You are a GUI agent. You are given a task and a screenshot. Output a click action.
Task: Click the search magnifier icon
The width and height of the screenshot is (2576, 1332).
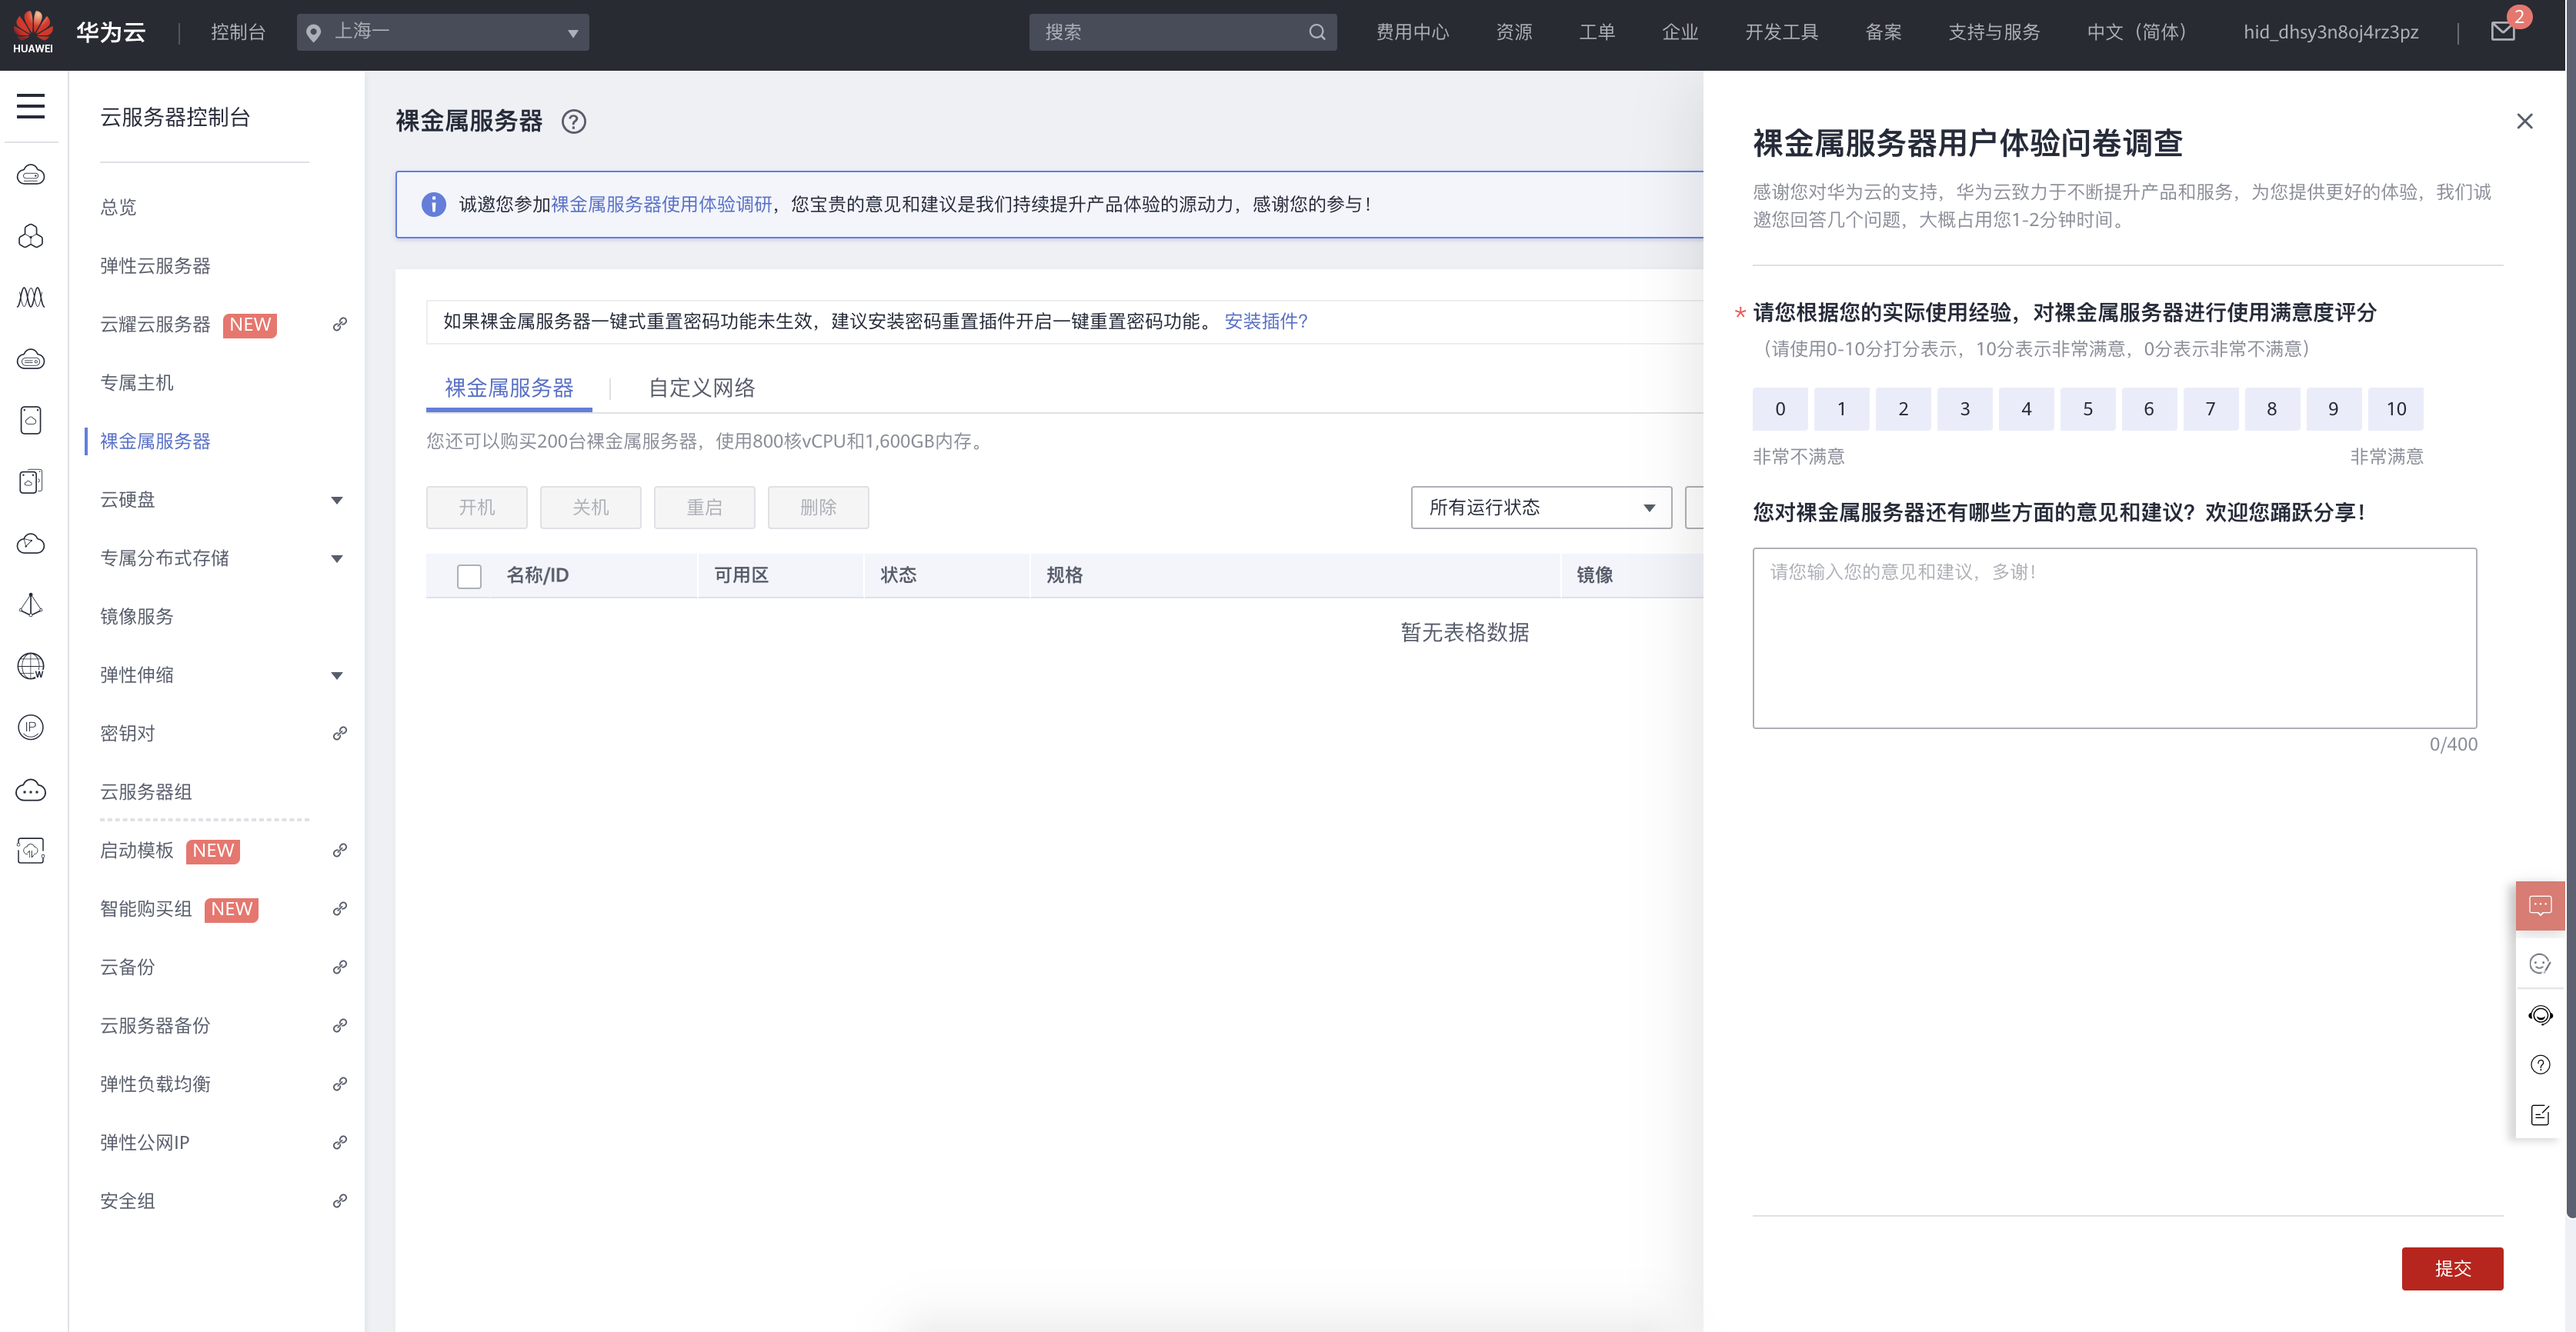coord(1317,32)
